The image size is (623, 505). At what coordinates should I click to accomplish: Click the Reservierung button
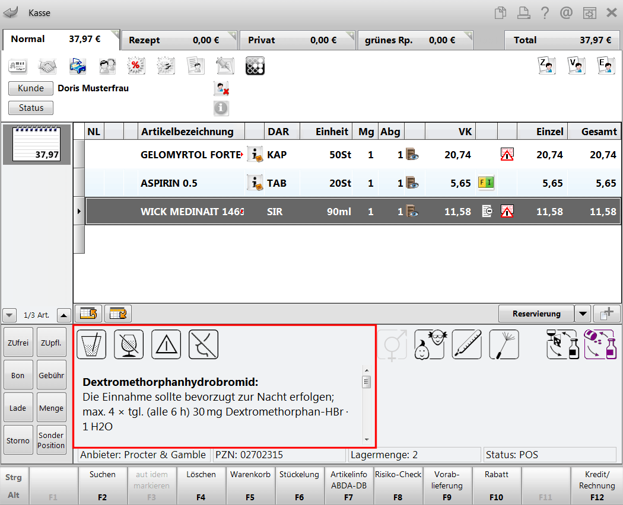[536, 314]
